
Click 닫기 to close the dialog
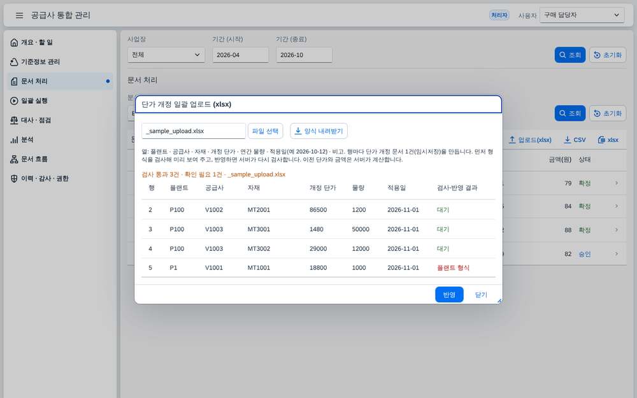pos(481,294)
